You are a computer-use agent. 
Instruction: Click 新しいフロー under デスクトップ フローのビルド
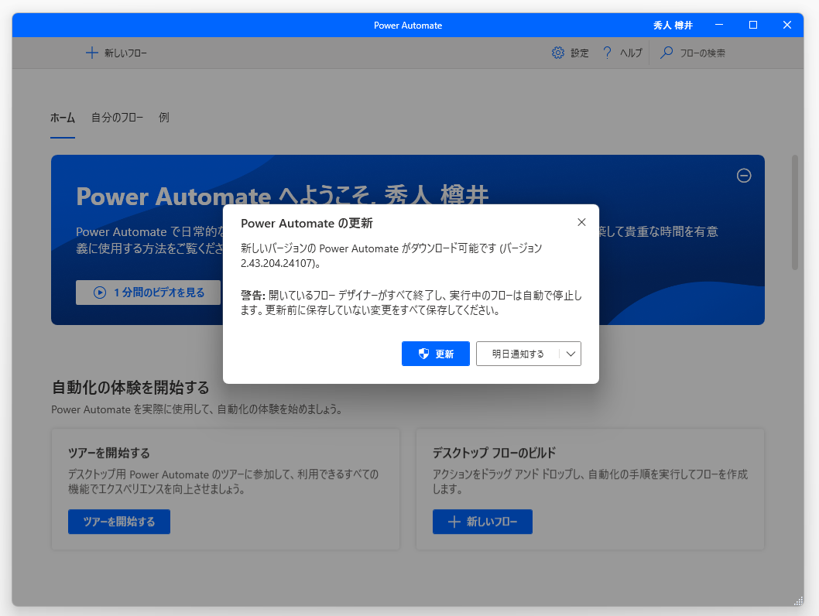pos(482,522)
